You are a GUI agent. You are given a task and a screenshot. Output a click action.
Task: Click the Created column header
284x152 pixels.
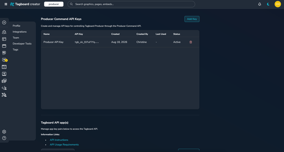[x=115, y=34]
